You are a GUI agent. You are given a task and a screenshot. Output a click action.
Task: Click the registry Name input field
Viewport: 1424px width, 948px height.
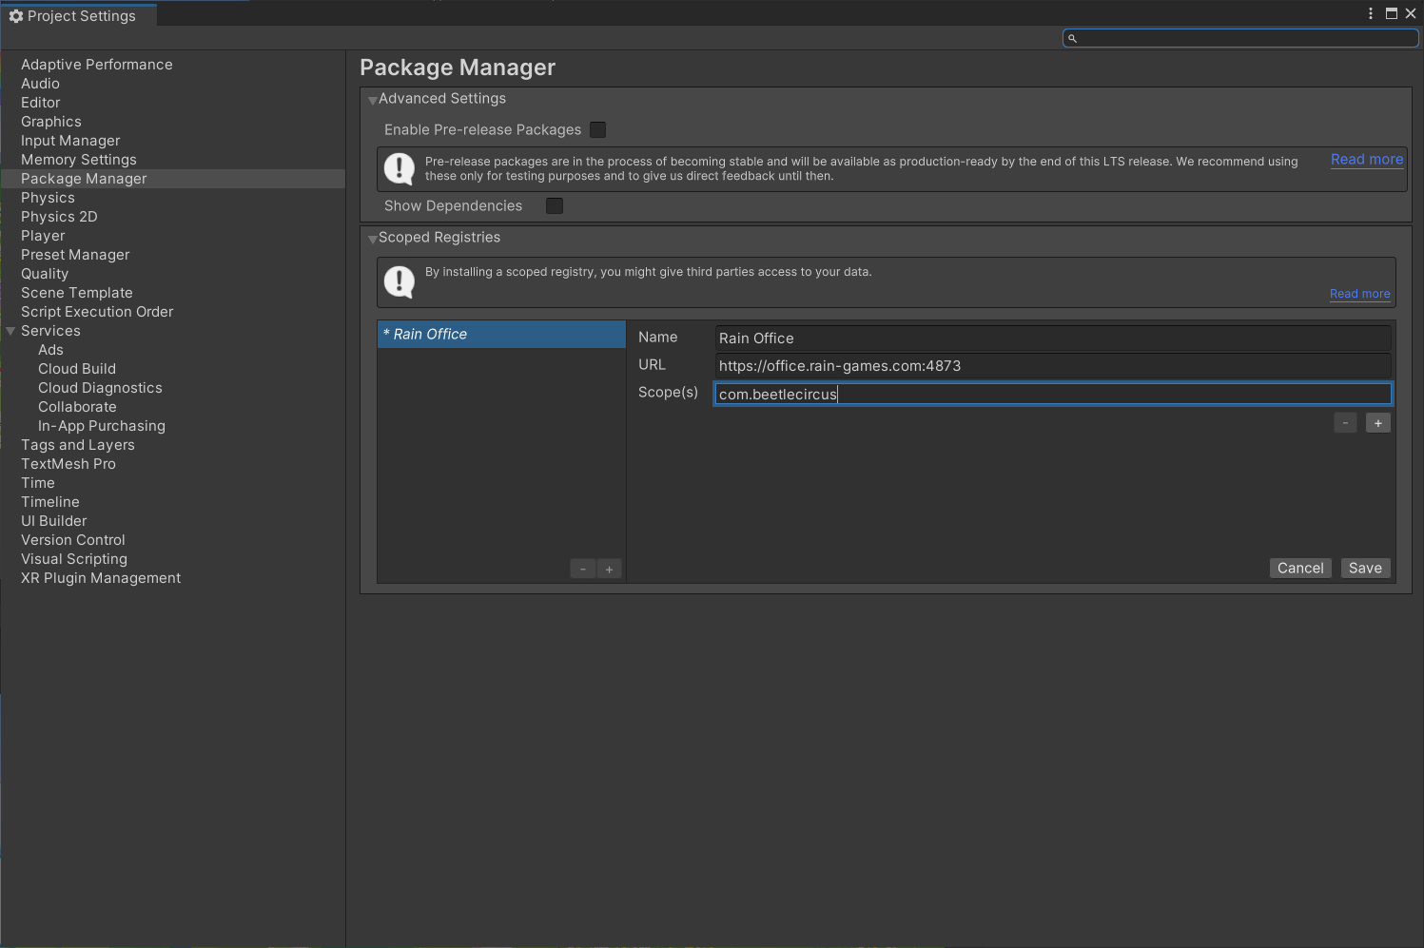coord(1053,338)
